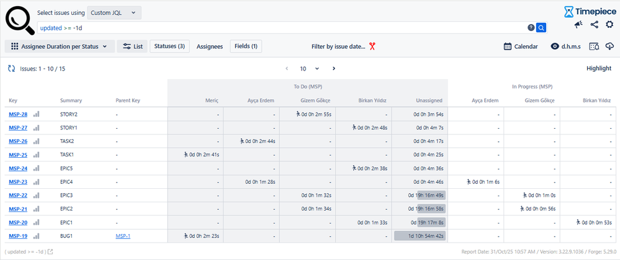Click Filter by issue date

pyautogui.click(x=338, y=46)
